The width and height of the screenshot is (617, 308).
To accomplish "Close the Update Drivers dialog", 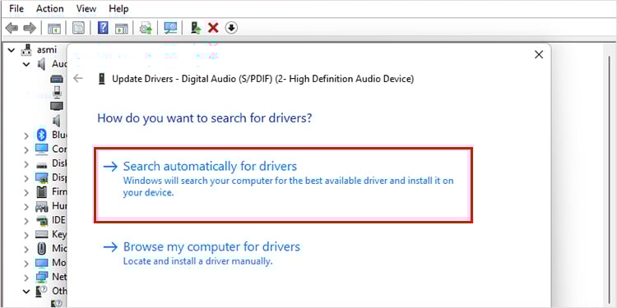I will point(539,54).
